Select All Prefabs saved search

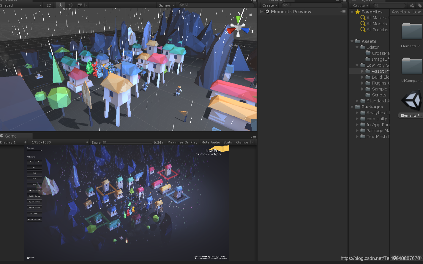[x=374, y=30]
